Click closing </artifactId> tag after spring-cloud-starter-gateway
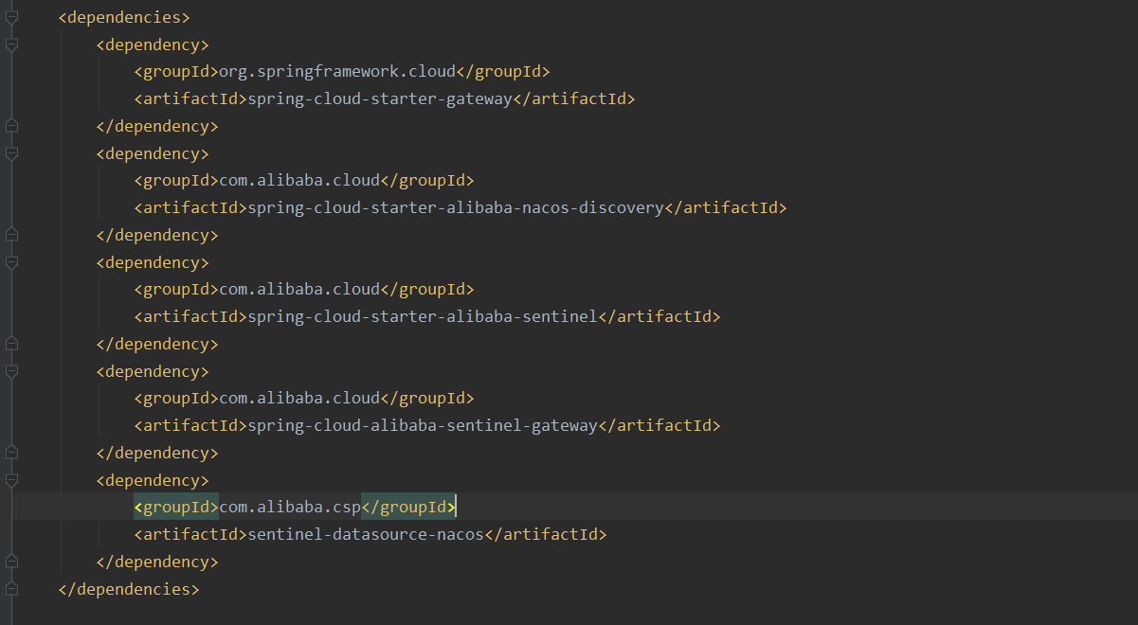Image resolution: width=1138 pixels, height=625 pixels. pyautogui.click(x=574, y=98)
